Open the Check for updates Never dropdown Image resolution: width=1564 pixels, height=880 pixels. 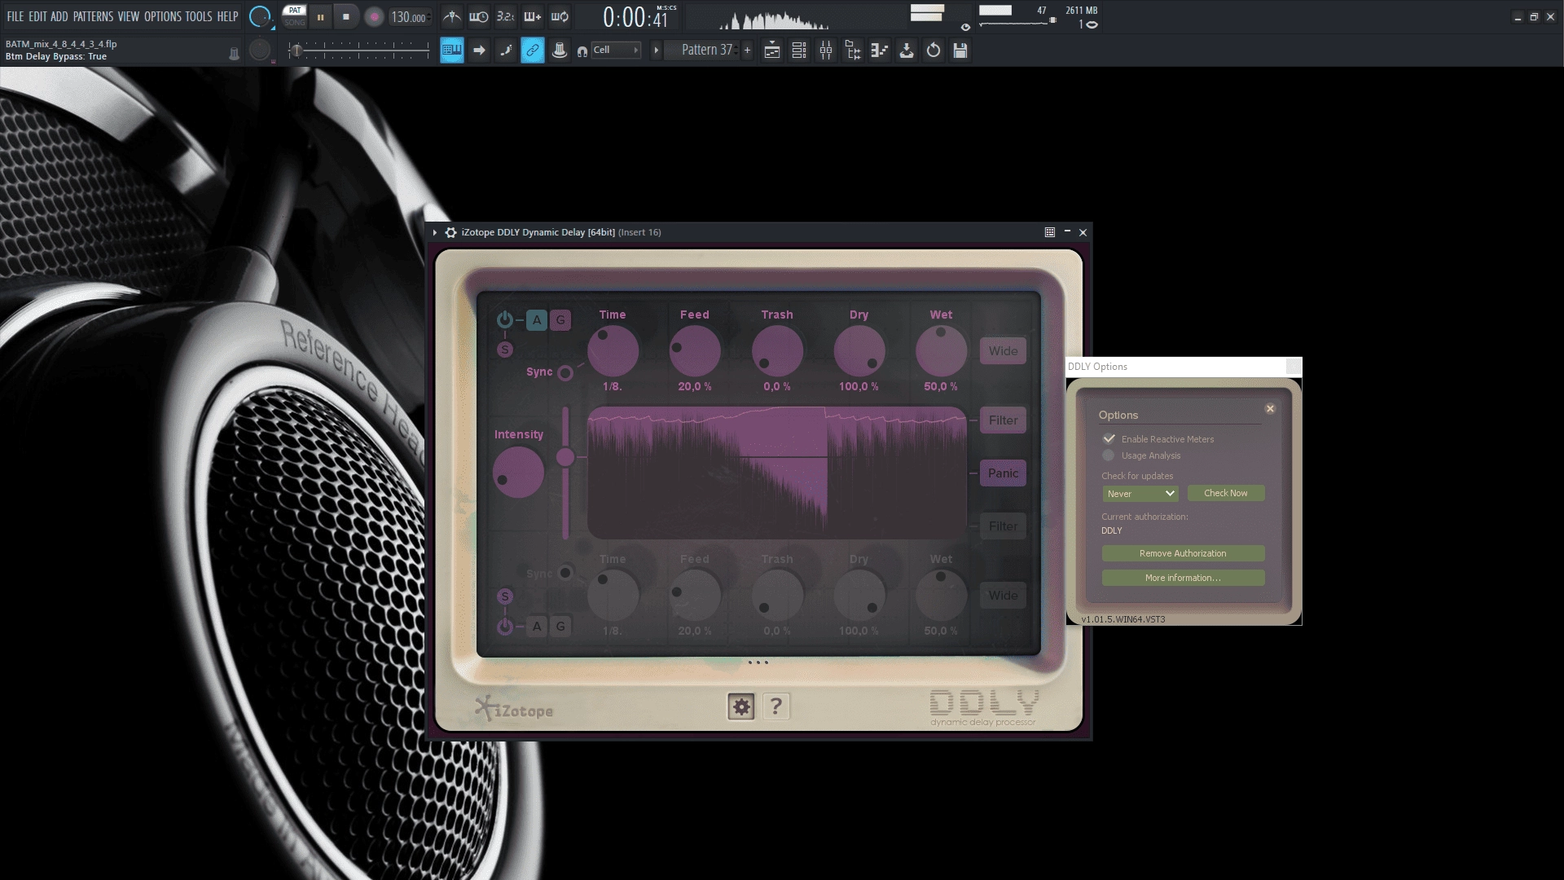(x=1140, y=493)
